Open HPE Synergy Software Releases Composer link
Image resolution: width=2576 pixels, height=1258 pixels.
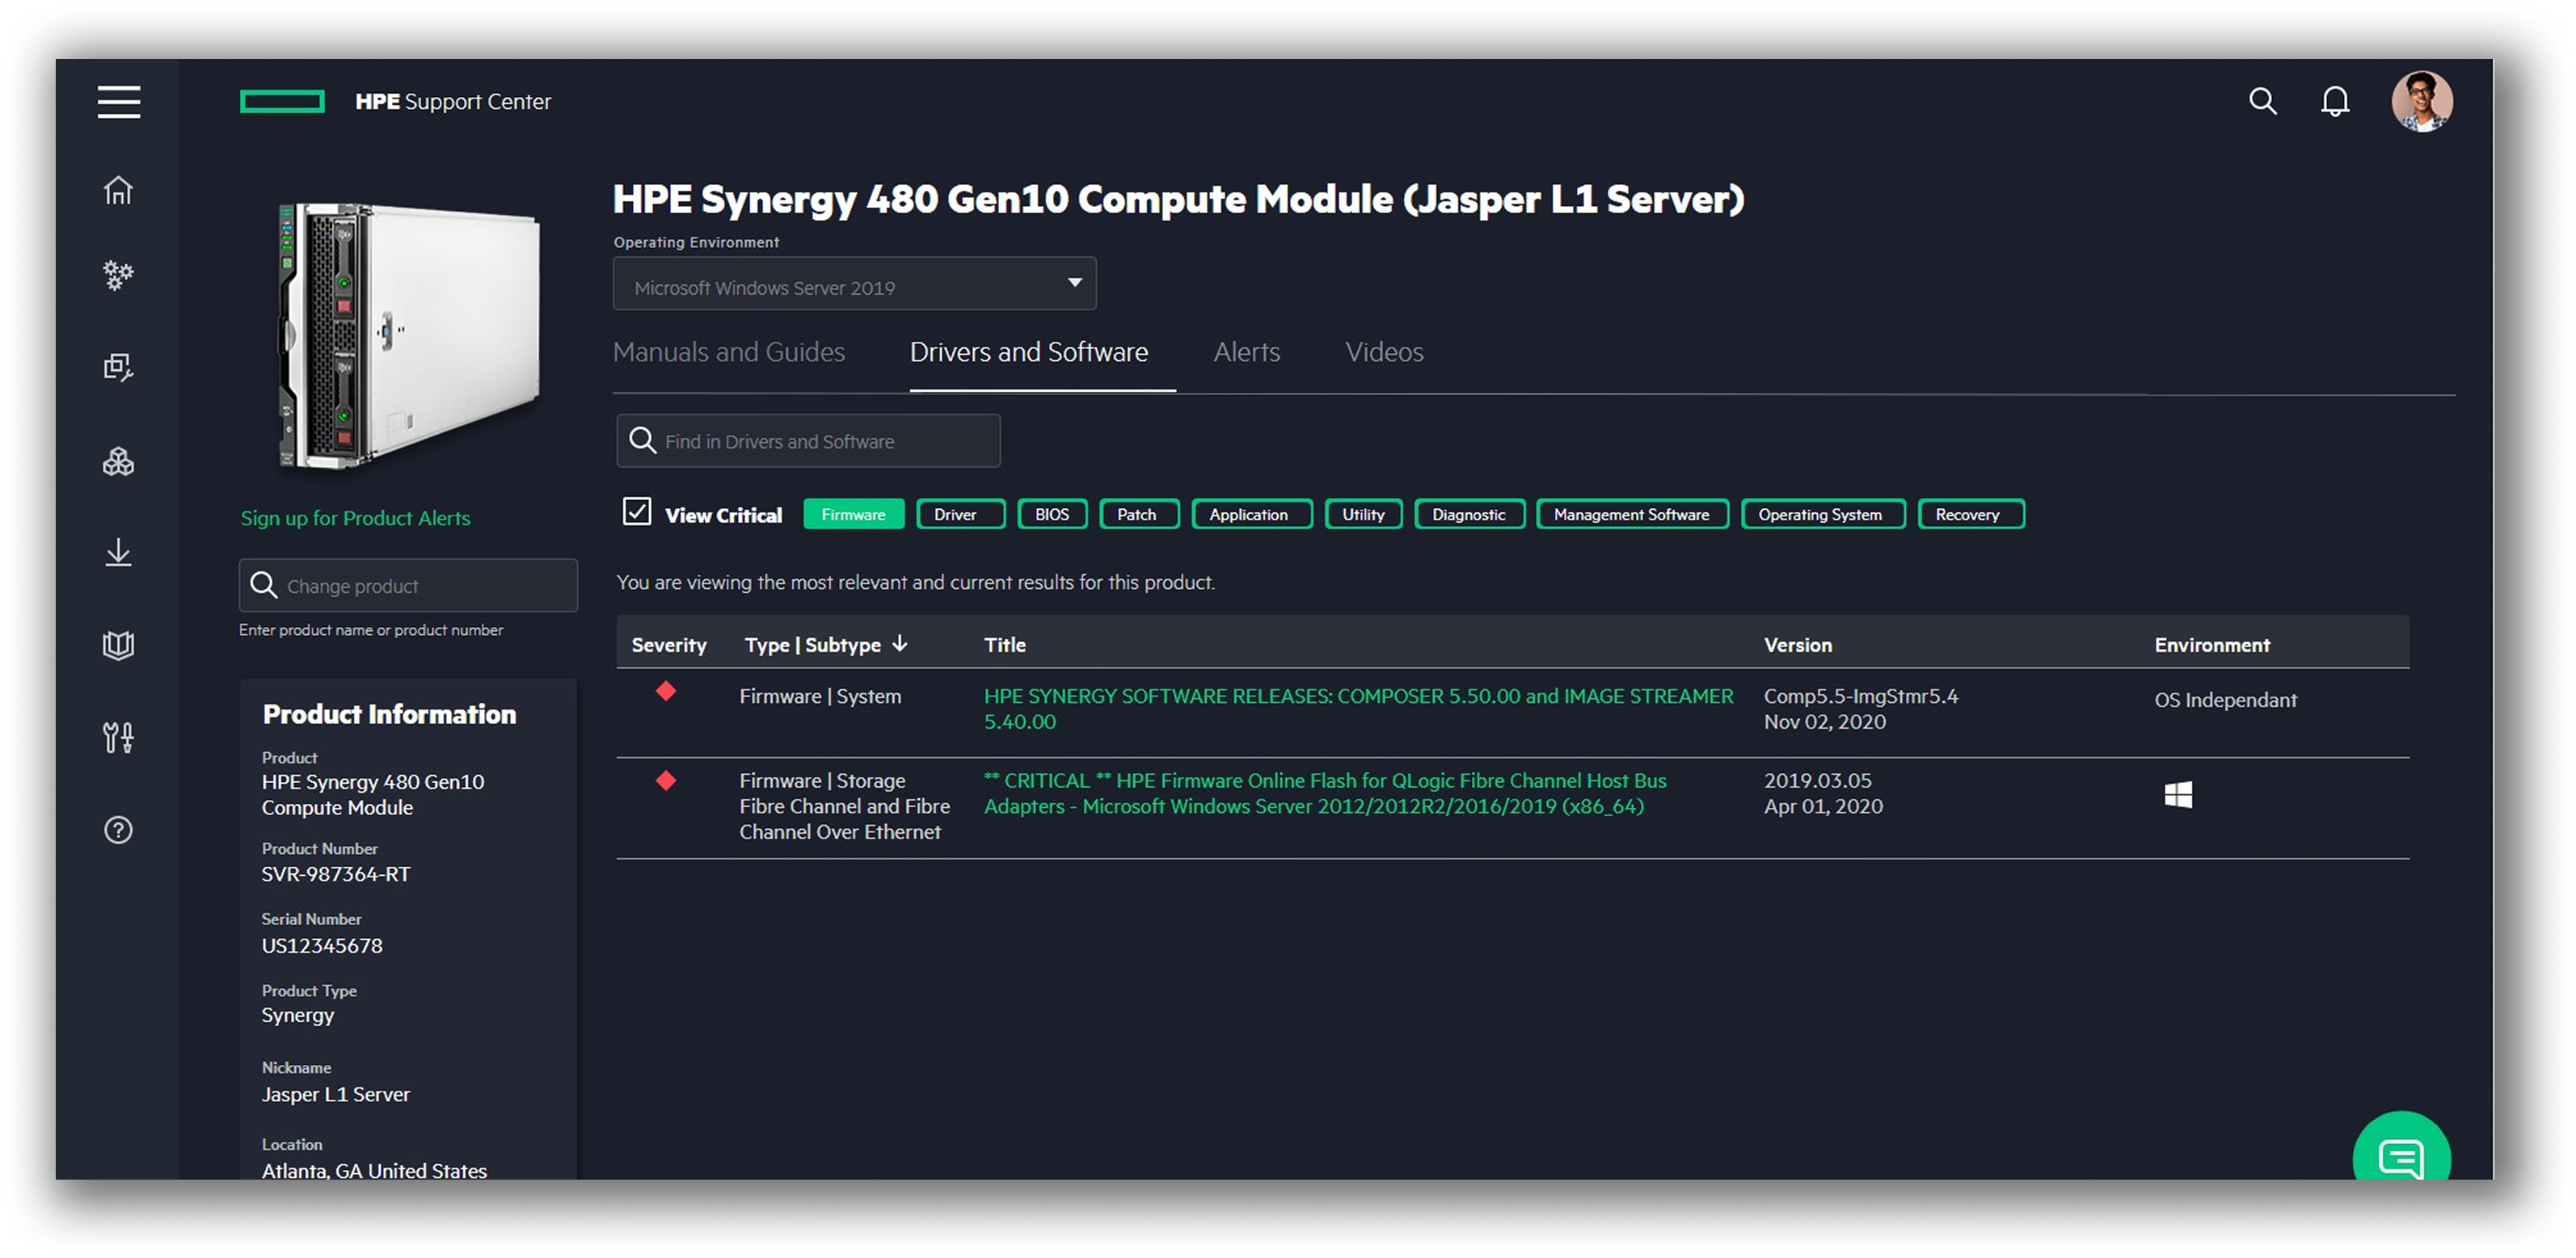pyautogui.click(x=1357, y=708)
